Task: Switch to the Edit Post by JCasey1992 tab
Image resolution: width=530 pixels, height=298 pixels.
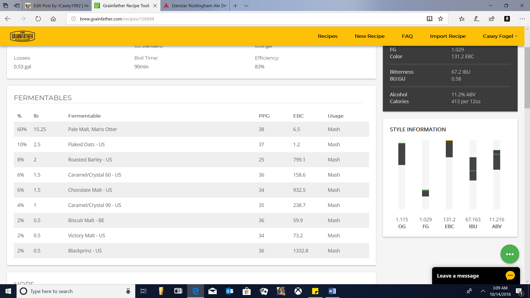Action: coord(57,6)
